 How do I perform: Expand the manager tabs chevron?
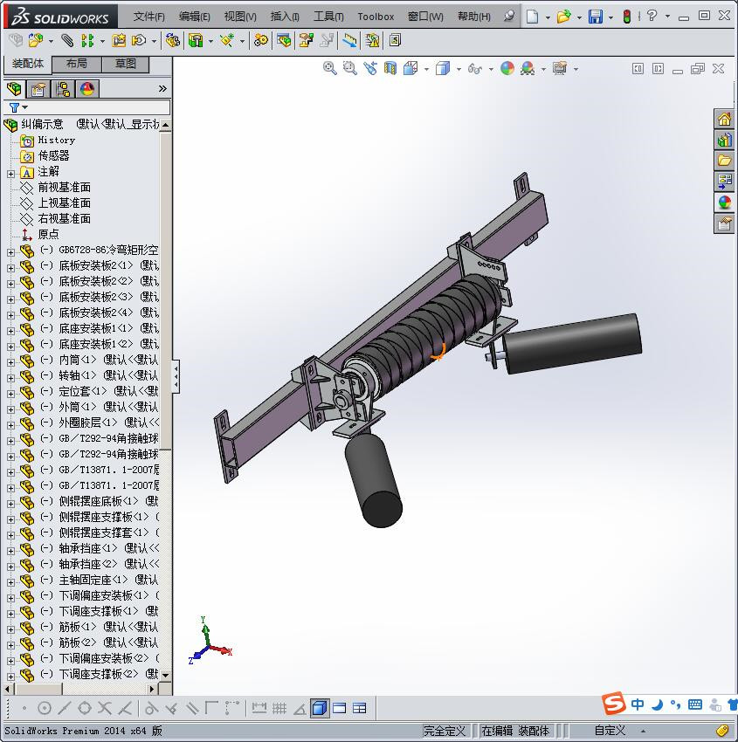click(162, 88)
